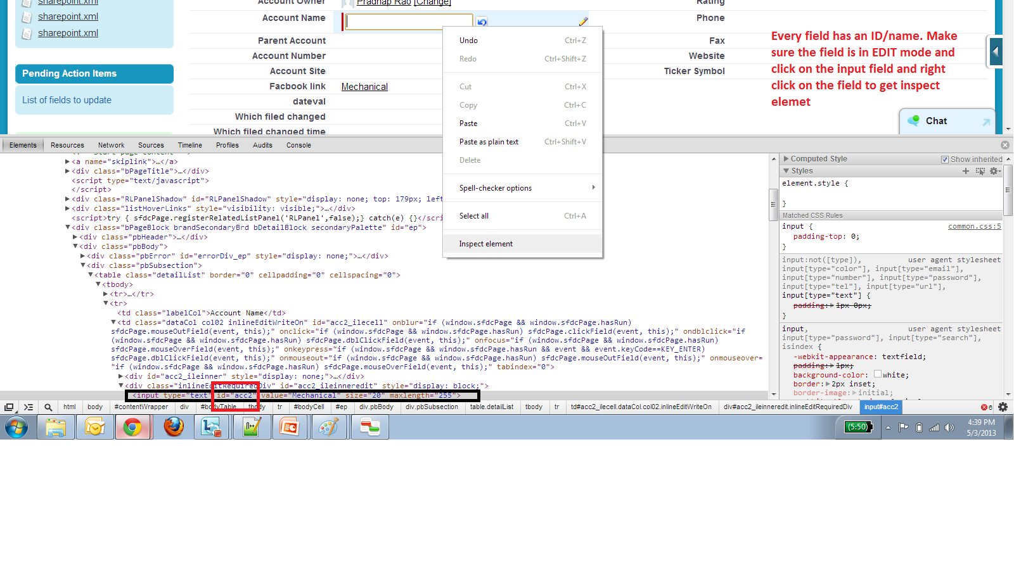Open the common.css:5 source link
This screenshot has height=570, width=1014.
pyautogui.click(x=974, y=226)
